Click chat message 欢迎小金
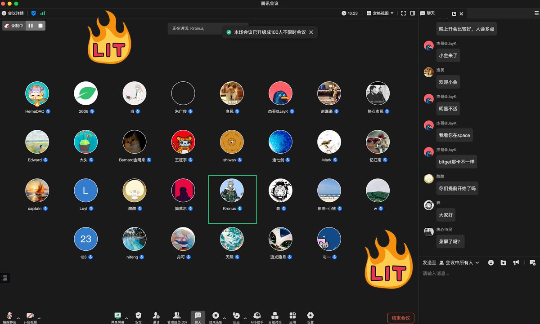 [448, 82]
